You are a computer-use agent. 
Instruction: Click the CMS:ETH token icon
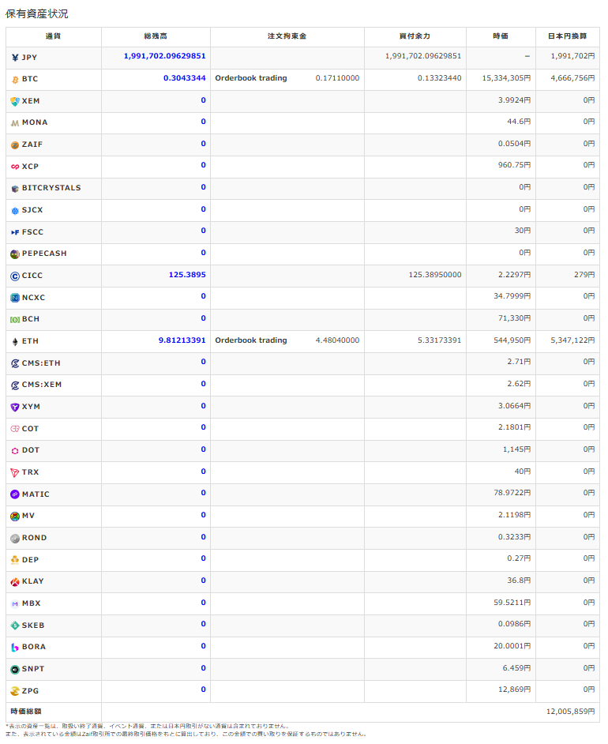[15, 364]
